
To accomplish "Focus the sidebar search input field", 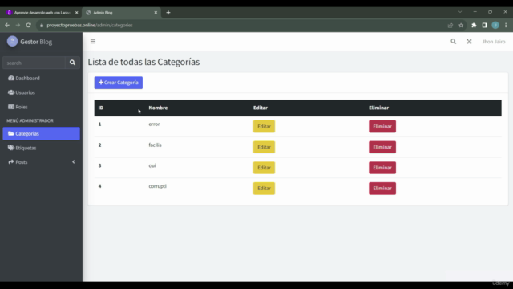I will click(x=34, y=63).
